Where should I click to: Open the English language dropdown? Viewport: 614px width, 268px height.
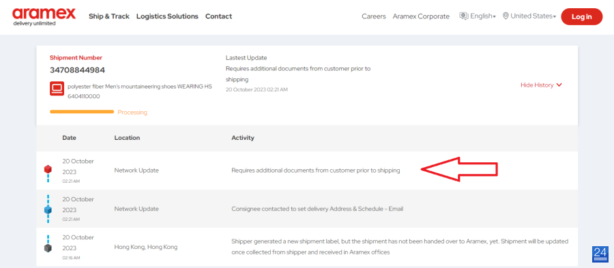tap(483, 16)
